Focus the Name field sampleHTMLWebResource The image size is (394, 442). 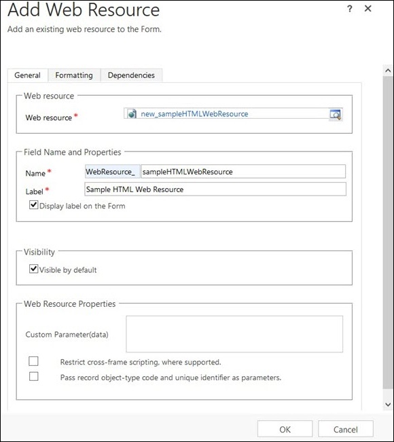click(x=243, y=172)
